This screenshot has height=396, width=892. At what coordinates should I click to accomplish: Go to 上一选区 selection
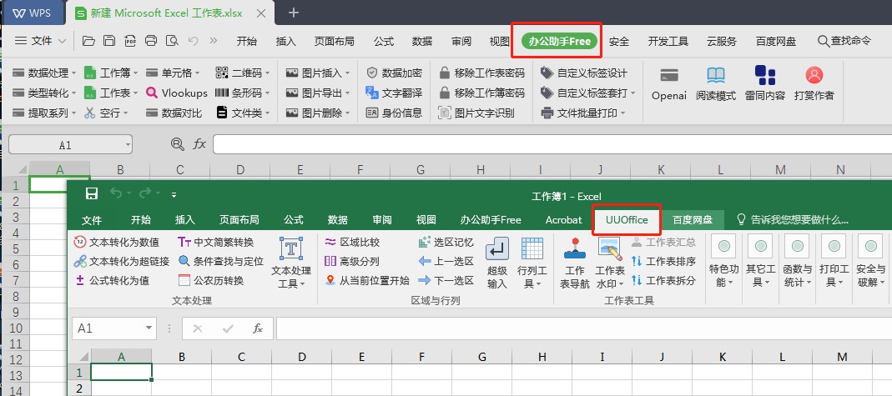tap(446, 261)
